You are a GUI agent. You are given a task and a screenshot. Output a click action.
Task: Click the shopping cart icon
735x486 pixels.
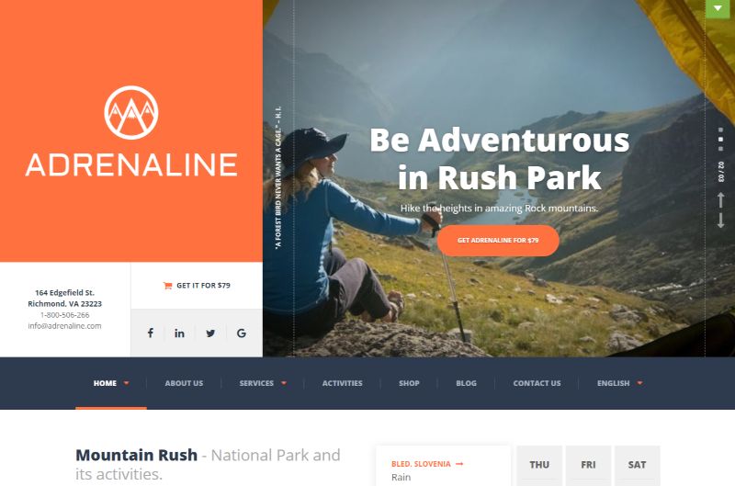(167, 286)
